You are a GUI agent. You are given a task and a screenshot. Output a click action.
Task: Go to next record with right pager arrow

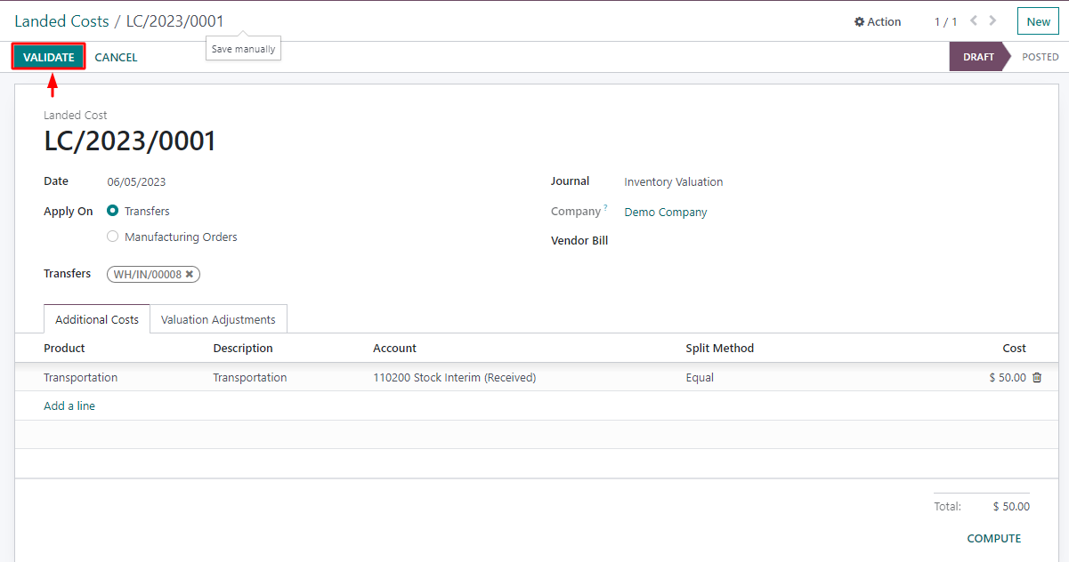(992, 20)
